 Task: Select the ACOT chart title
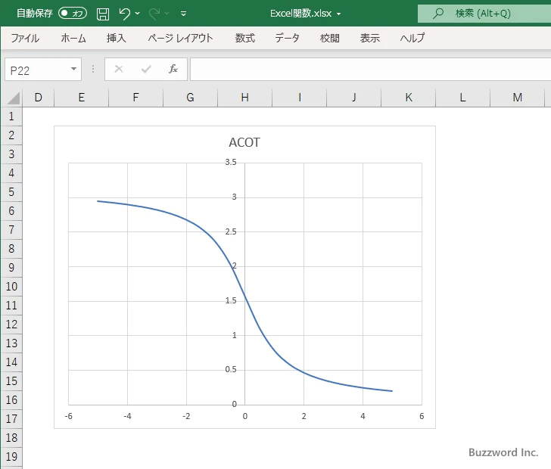(x=244, y=142)
